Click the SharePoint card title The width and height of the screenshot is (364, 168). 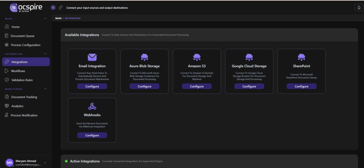(x=301, y=66)
